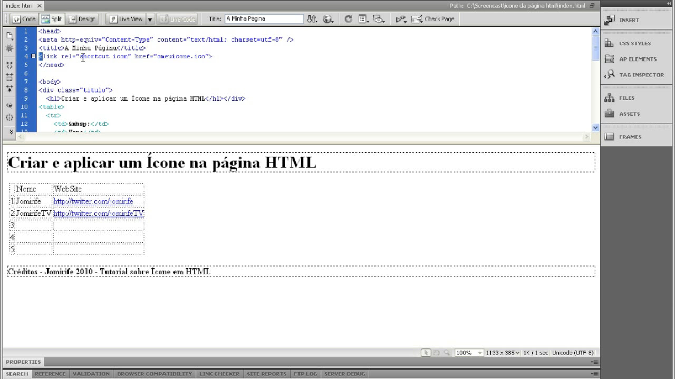Open window size 1133 x 385 dropdown
This screenshot has width=675, height=379.
pos(503,353)
